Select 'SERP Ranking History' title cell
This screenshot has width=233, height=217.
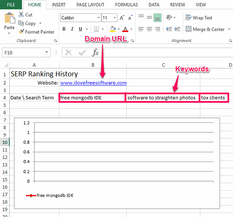click(34, 74)
